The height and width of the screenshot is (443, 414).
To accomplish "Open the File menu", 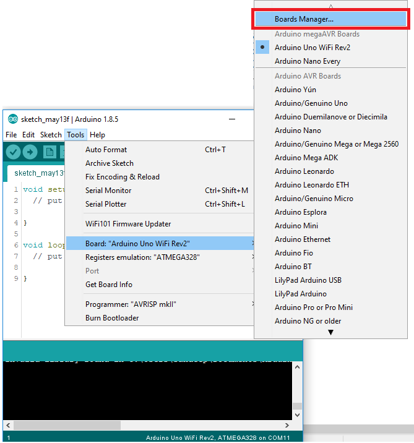I will point(11,135).
